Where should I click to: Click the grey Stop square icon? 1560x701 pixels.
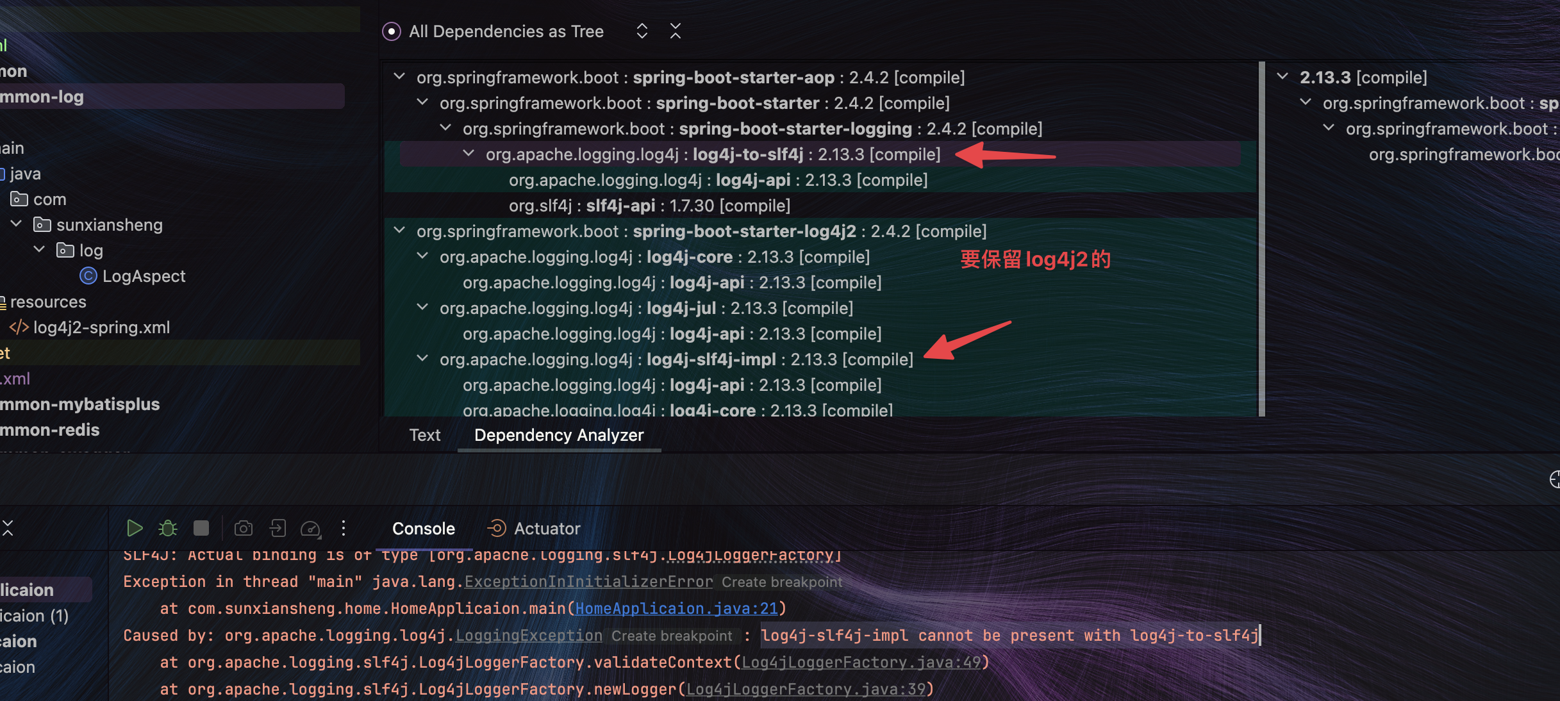201,528
